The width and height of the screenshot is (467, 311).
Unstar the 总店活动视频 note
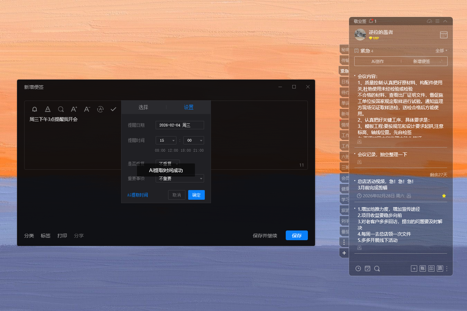point(444,196)
